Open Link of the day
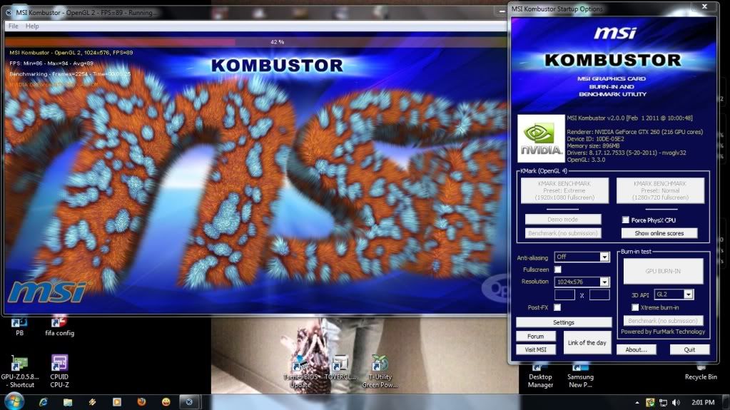The height and width of the screenshot is (410, 730). coord(587,342)
